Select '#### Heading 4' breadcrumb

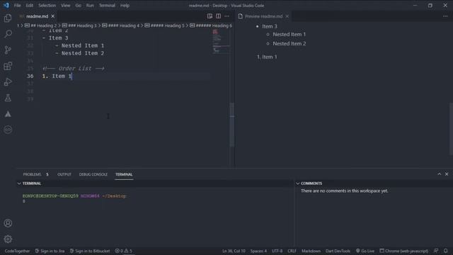click(x=120, y=25)
